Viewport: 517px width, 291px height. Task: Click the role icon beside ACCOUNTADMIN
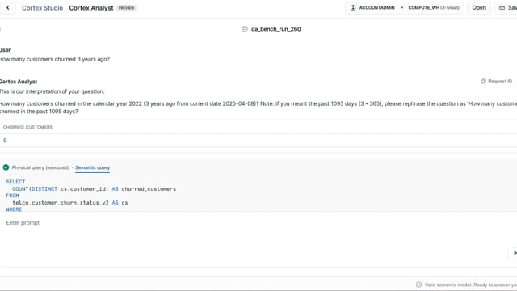[353, 7]
